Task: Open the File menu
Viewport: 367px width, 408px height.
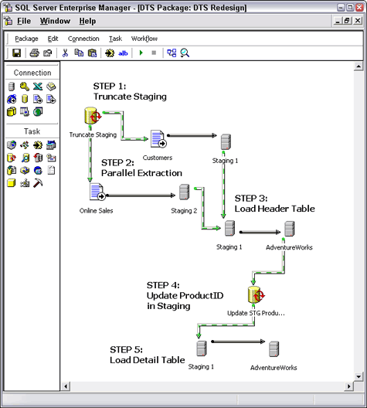Action: [x=24, y=21]
